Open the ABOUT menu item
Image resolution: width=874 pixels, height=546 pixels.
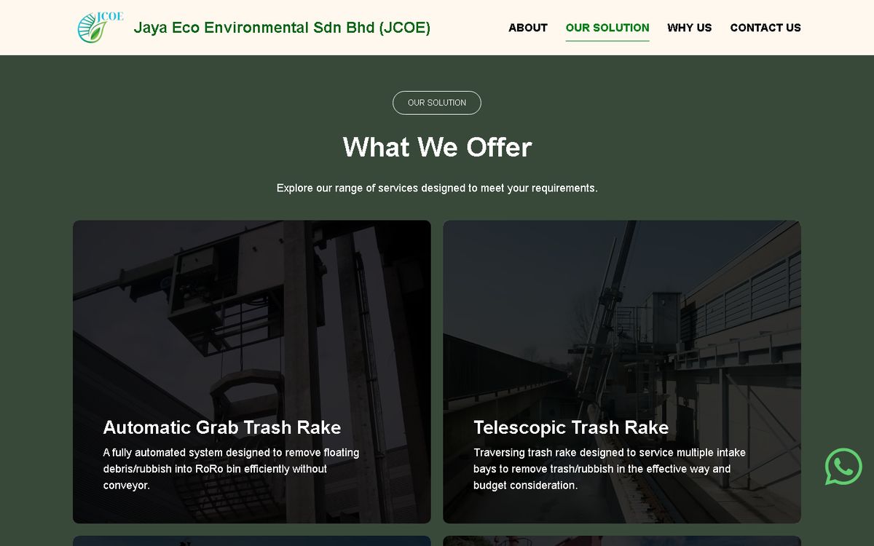click(528, 28)
